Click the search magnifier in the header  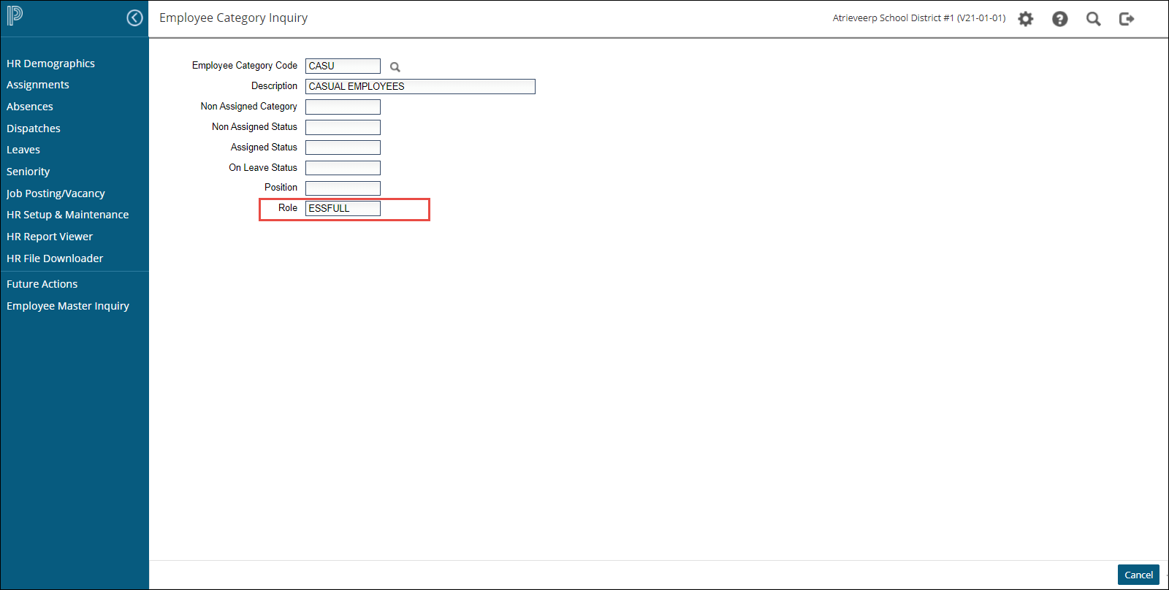pyautogui.click(x=1093, y=19)
